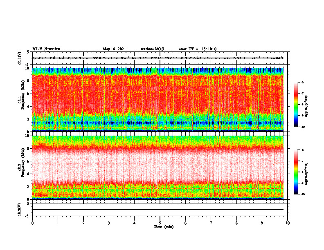This screenshot has height=250, width=324.
Task: Click the "2" kHz tick on ch.2 frequency axis
Action: 28,187
